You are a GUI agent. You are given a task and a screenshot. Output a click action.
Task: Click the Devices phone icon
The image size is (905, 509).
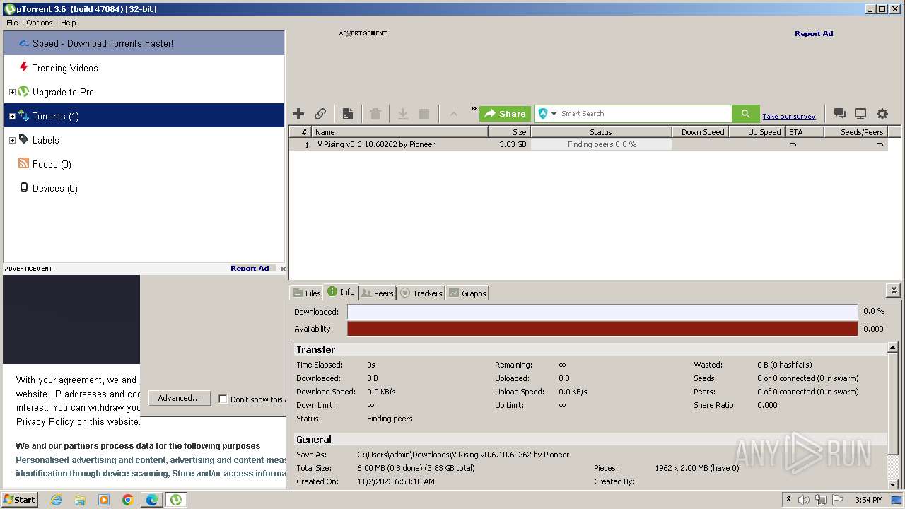pos(23,188)
